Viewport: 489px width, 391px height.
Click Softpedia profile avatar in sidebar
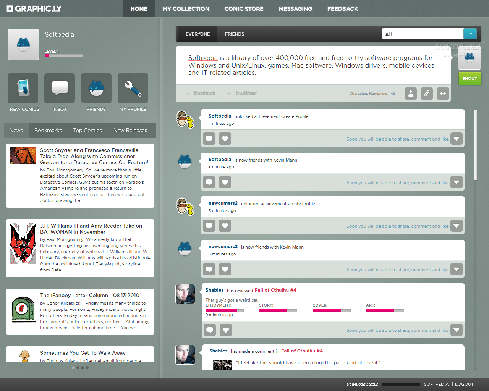(23, 45)
